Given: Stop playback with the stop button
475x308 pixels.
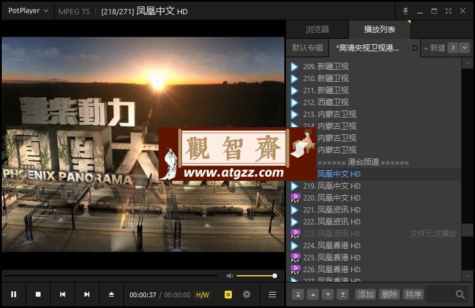Looking at the screenshot, I should coord(38,294).
